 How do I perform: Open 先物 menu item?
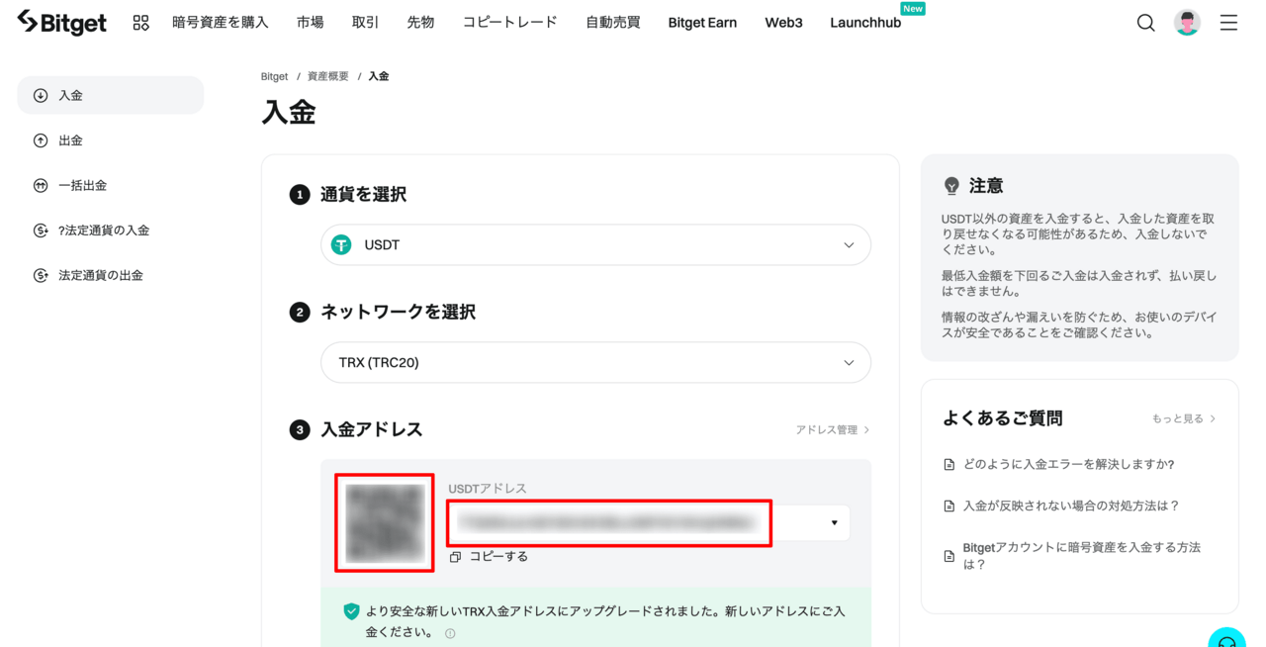420,22
